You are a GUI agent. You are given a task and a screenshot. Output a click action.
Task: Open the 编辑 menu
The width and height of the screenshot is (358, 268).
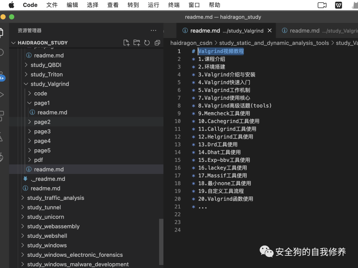pos(72,5)
